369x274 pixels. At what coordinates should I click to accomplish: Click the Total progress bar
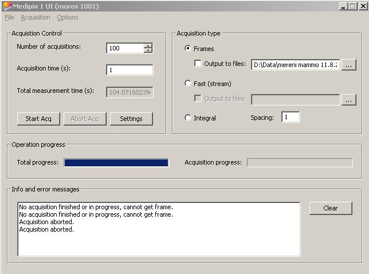click(116, 163)
